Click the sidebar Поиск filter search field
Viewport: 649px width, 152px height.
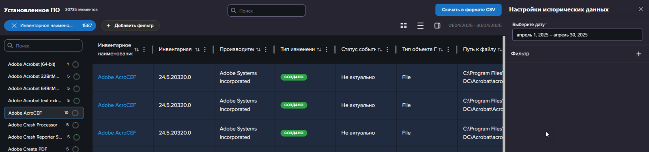[x=43, y=46]
